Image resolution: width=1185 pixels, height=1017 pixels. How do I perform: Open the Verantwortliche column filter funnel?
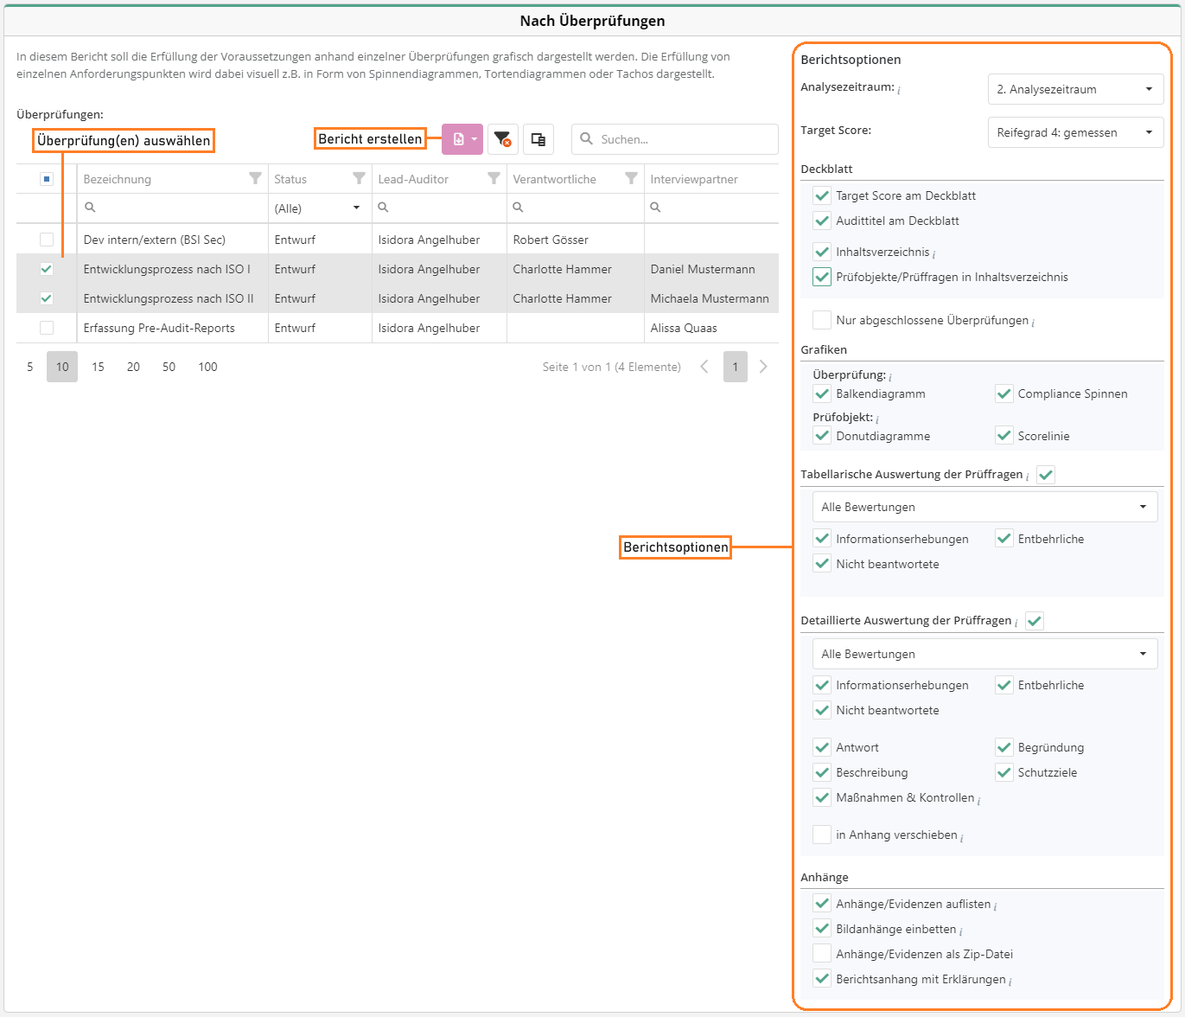tap(631, 178)
